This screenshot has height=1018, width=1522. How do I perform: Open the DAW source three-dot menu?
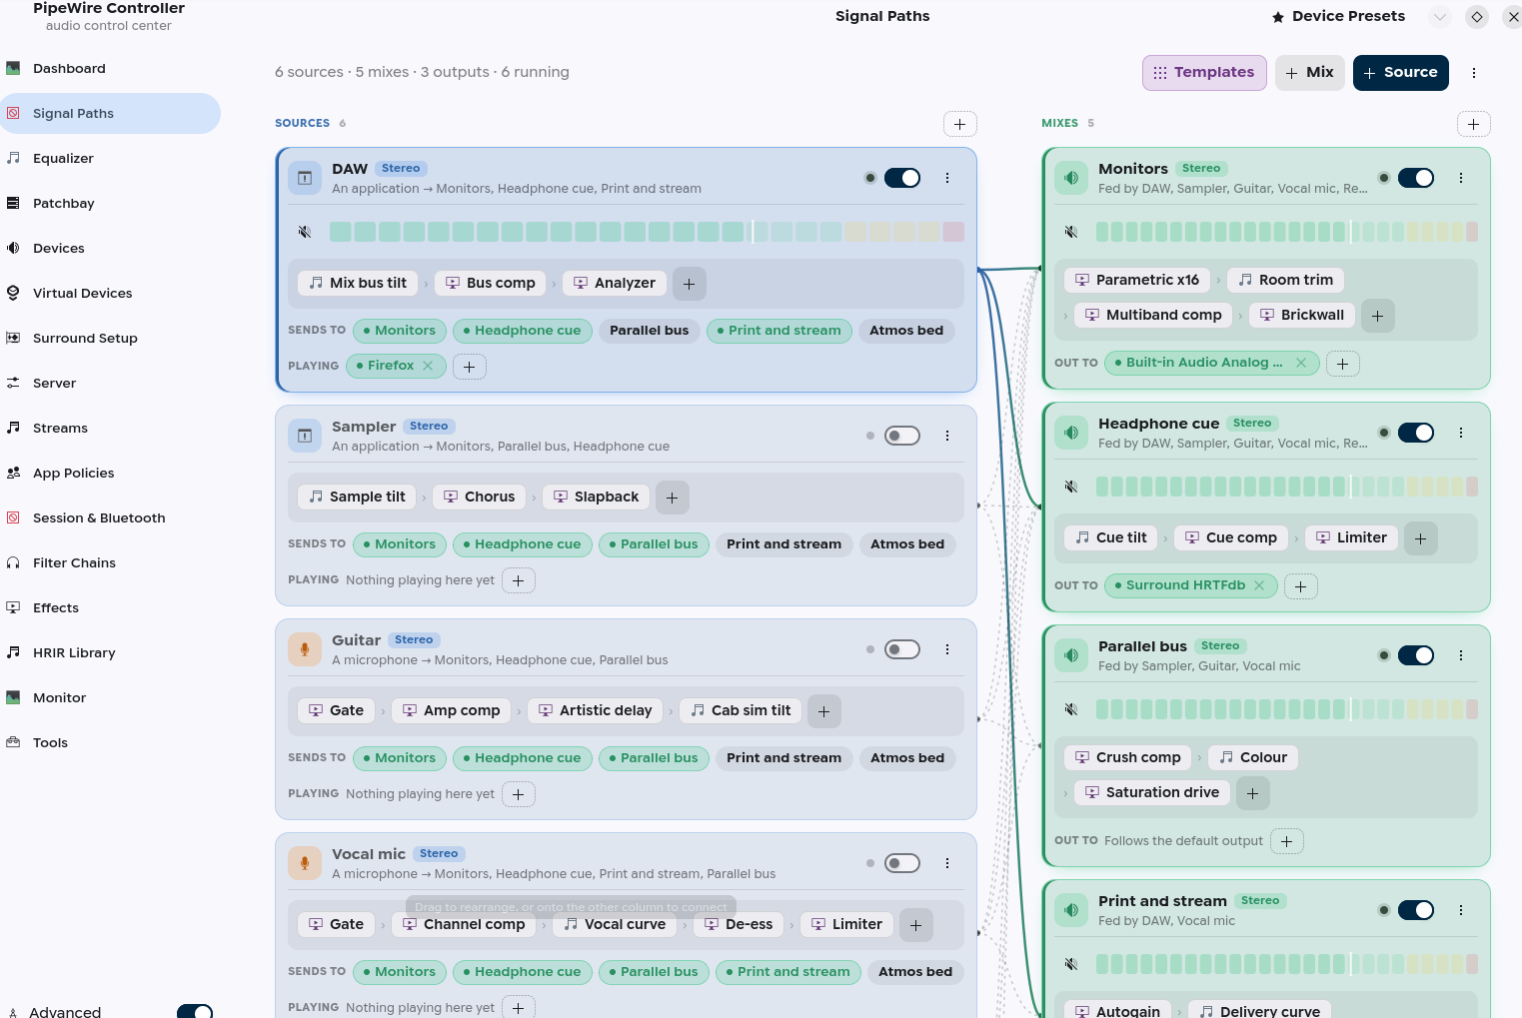pos(947,178)
